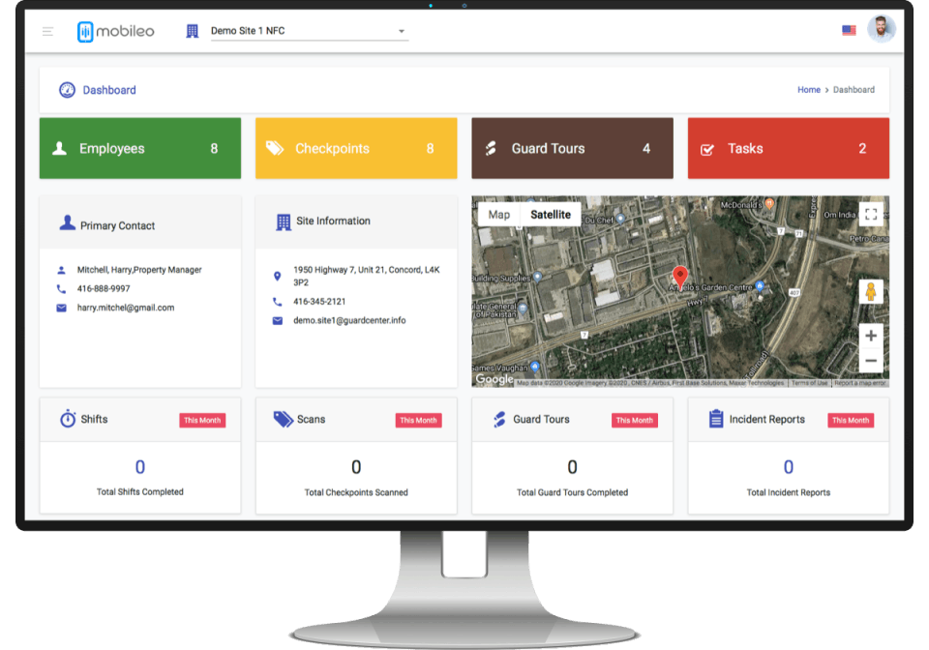Click This Month badge on Shifts
929x650 pixels.
pos(202,421)
